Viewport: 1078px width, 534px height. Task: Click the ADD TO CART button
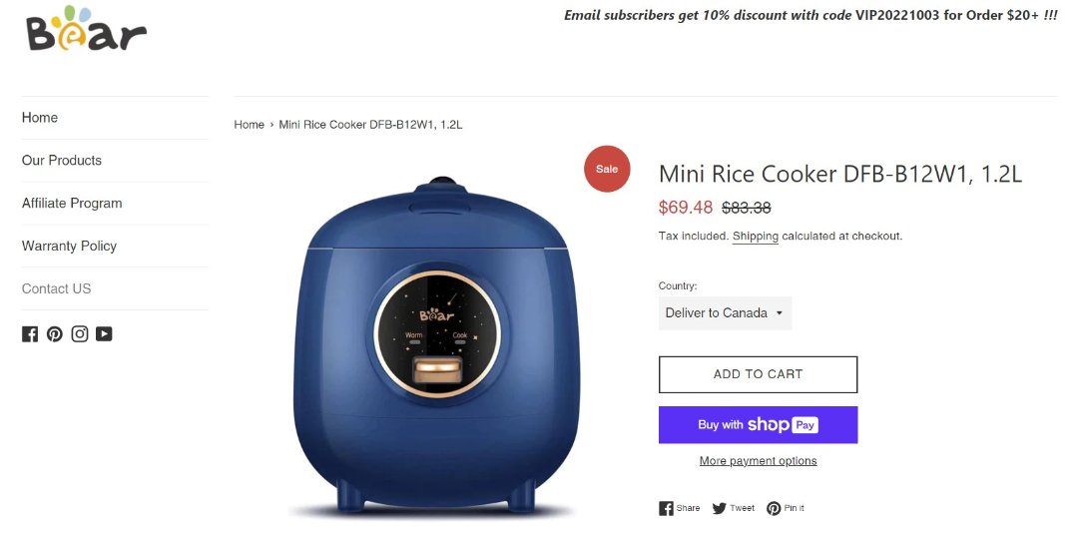(x=758, y=374)
